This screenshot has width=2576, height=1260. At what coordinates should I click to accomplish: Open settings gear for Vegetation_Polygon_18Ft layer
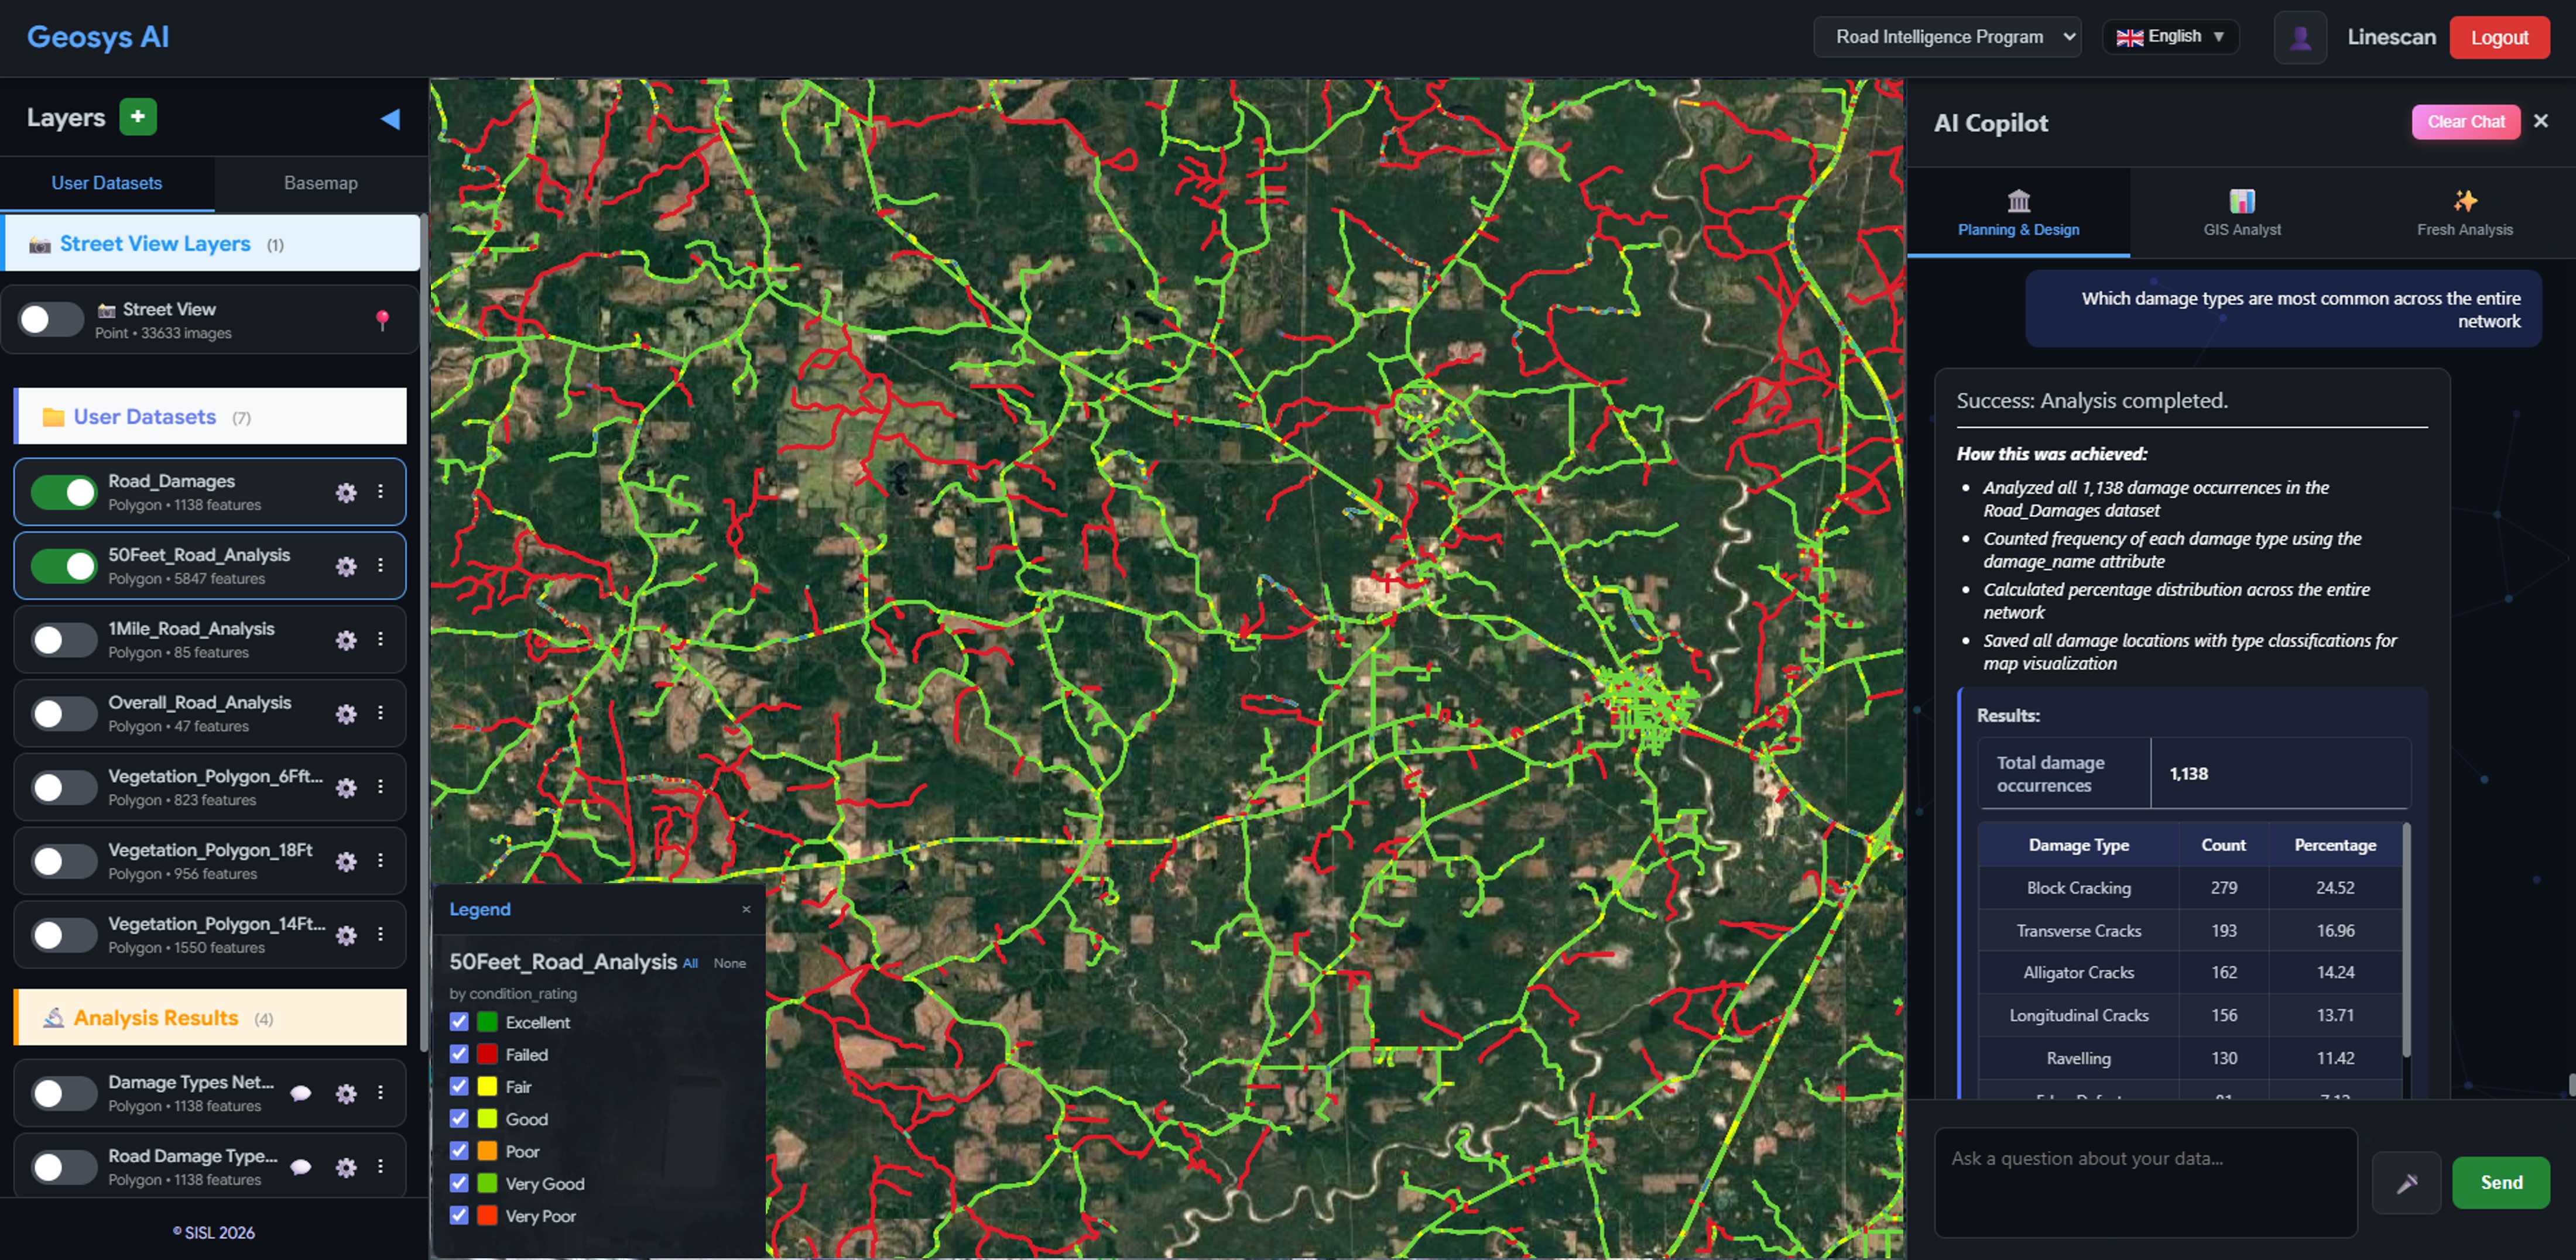click(346, 861)
